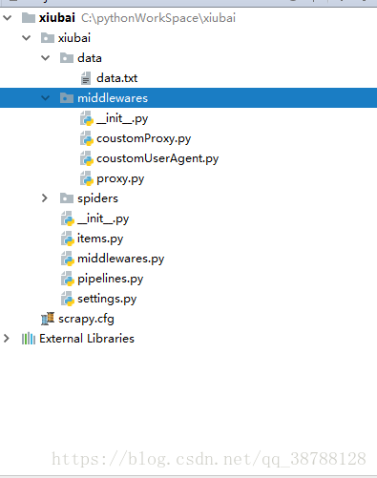Screen dimensions: 377x478
Task: Click the xiubai project root folder icon
Action: coord(29,18)
